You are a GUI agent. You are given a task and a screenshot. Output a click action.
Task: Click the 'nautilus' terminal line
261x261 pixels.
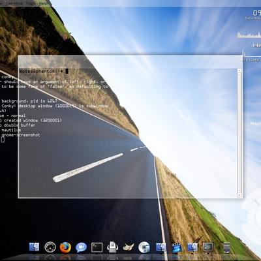click(x=11, y=130)
